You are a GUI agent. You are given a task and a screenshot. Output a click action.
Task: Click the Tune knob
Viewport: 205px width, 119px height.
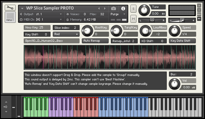tap(144, 10)
